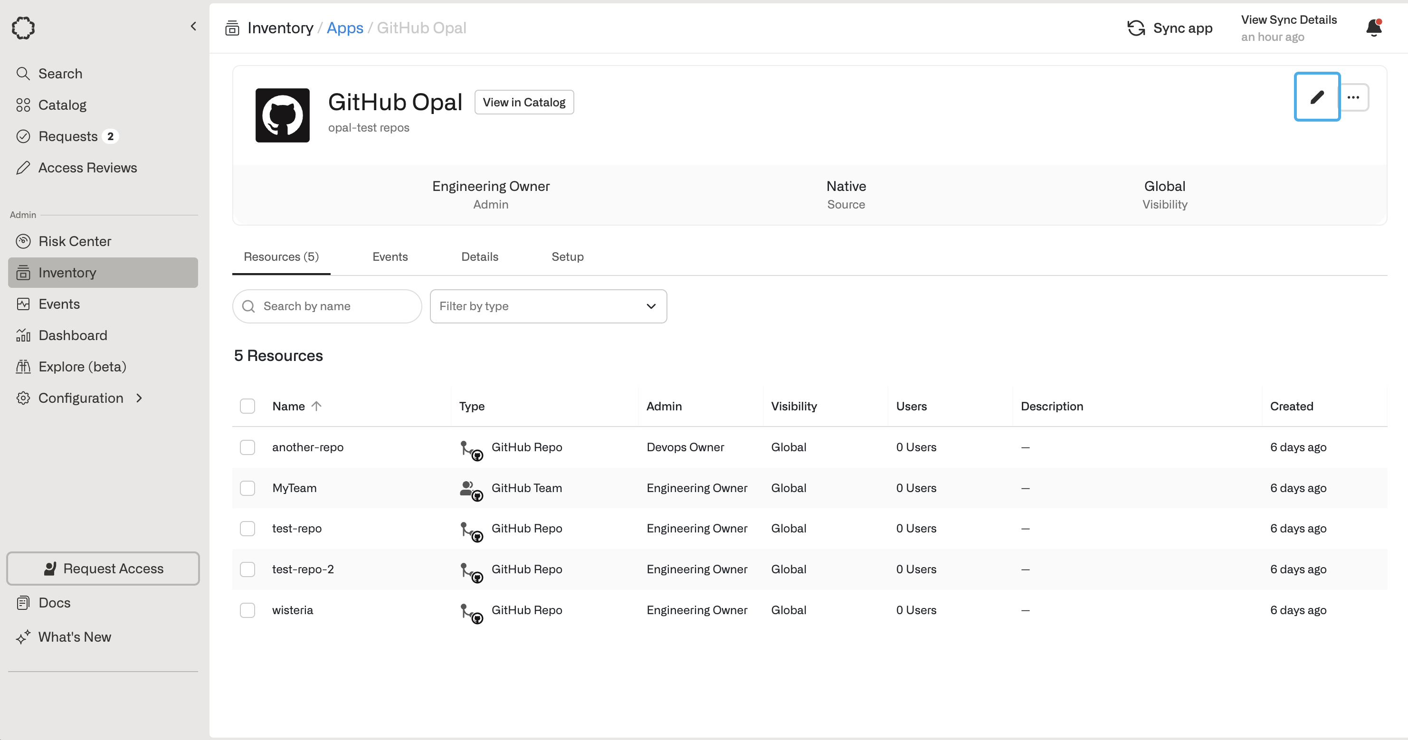
Task: Open the three-dot more options menu
Action: 1353,97
